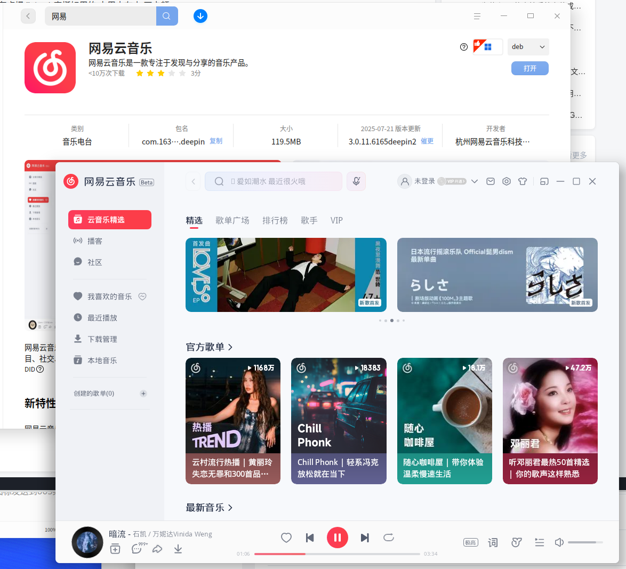Expand the 官方歌单 section
The width and height of the screenshot is (626, 569).
click(209, 347)
